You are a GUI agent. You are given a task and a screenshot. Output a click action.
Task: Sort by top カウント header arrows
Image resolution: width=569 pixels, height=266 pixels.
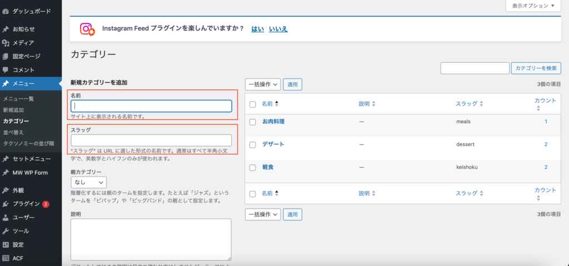538,108
